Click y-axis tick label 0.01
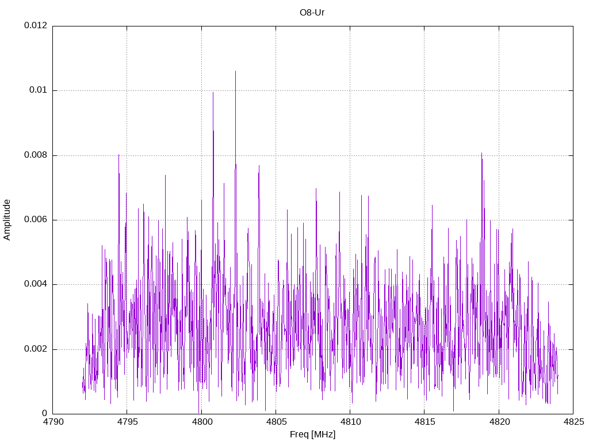The height and width of the screenshot is (442, 589). [x=39, y=90]
